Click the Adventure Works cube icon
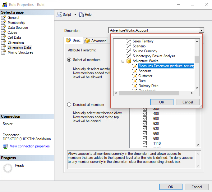This screenshot has width=212, height=192. point(129,61)
